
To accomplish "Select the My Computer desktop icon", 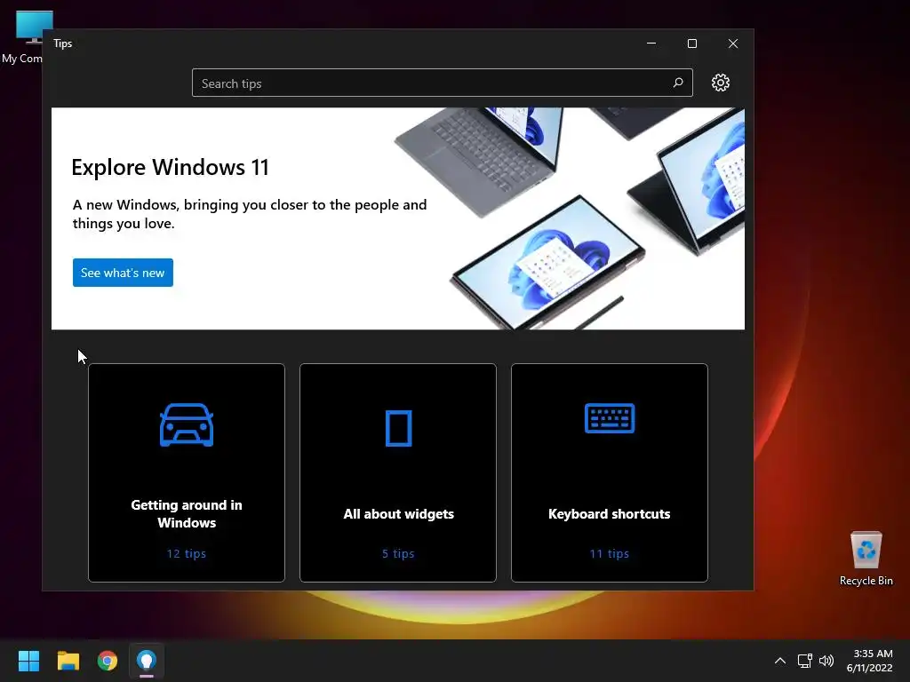I will 27,37.
